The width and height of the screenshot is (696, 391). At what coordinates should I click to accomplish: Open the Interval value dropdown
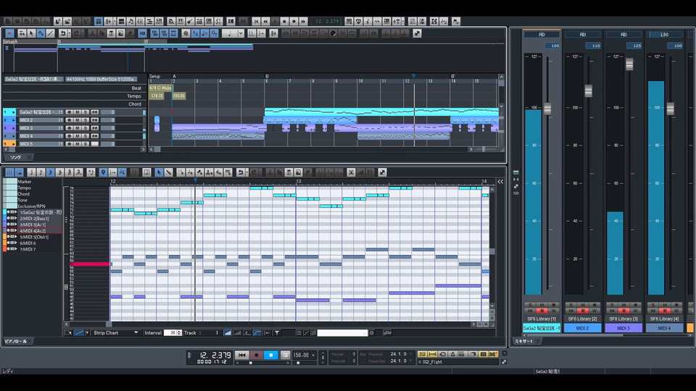click(x=173, y=333)
